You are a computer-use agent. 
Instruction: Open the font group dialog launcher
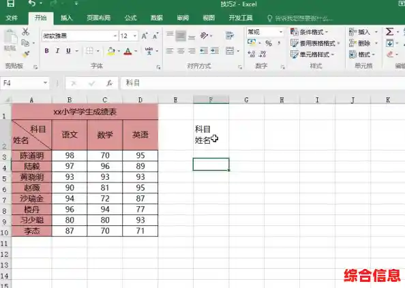[x=158, y=67]
